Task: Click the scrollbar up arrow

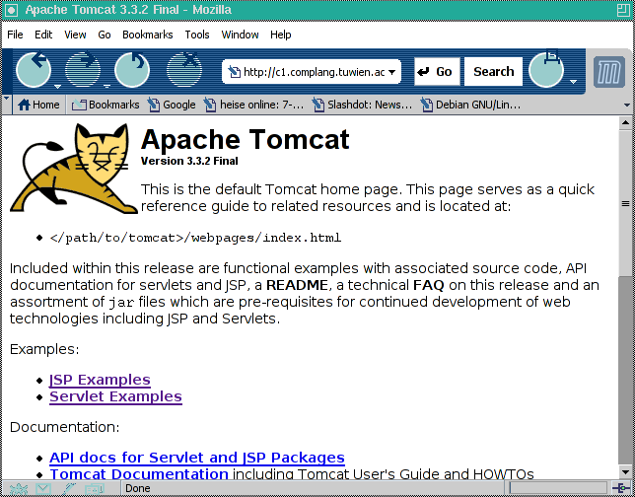Action: coord(626,122)
